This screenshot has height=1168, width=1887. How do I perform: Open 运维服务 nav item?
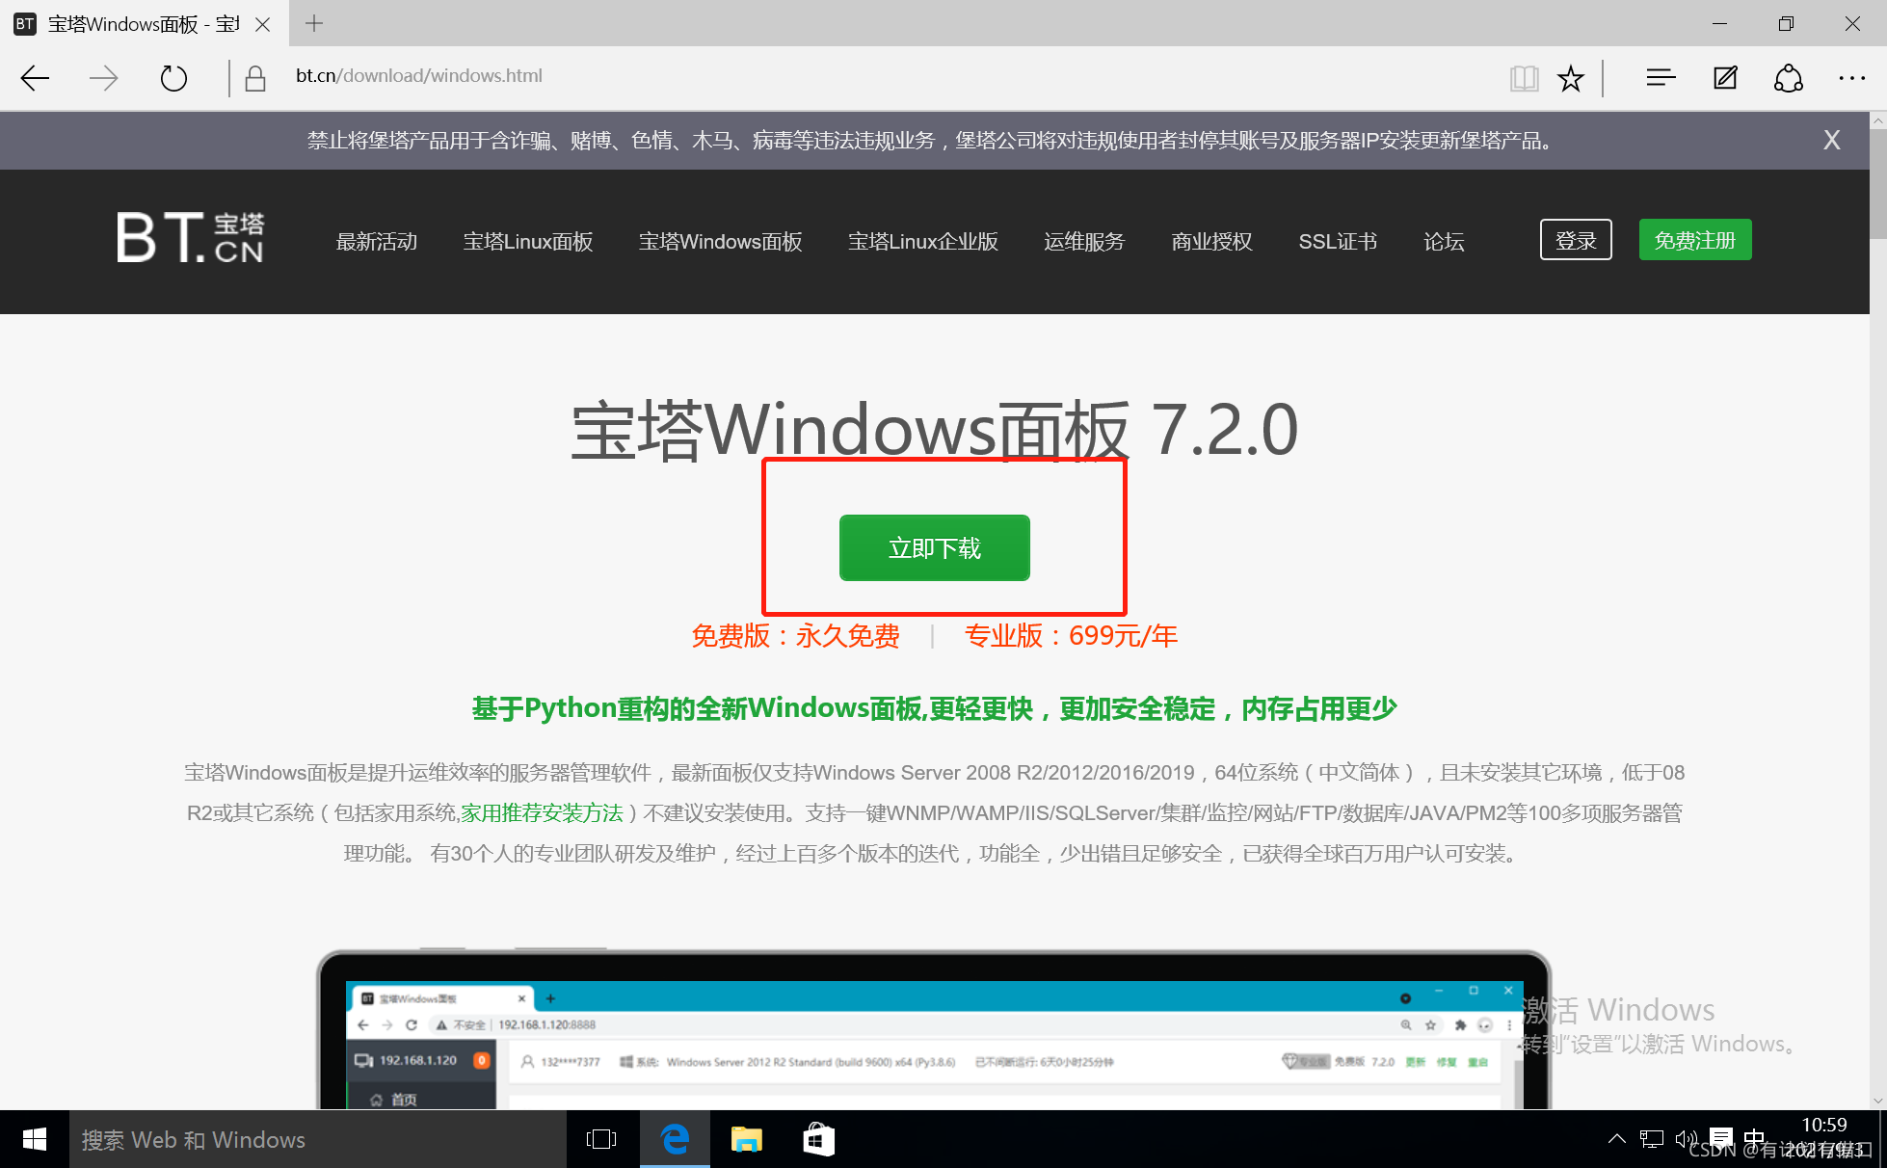point(1085,241)
